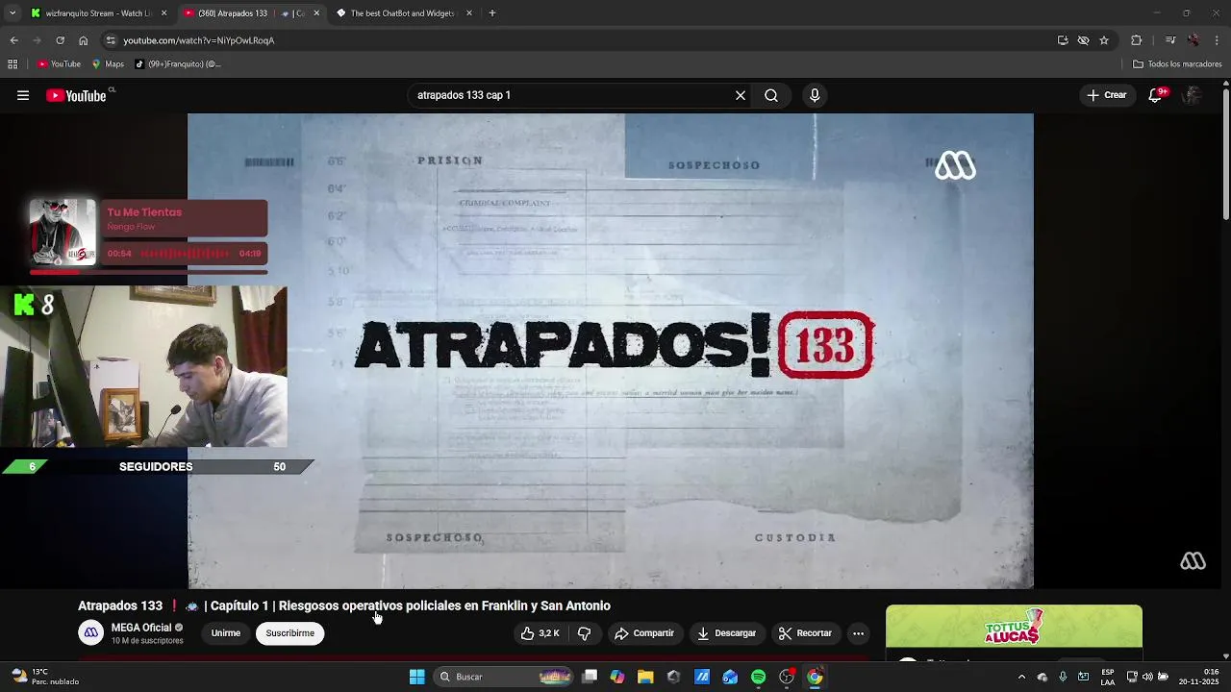Image resolution: width=1231 pixels, height=692 pixels.
Task: Close The best ChatBot and Widgets tab
Action: click(469, 13)
